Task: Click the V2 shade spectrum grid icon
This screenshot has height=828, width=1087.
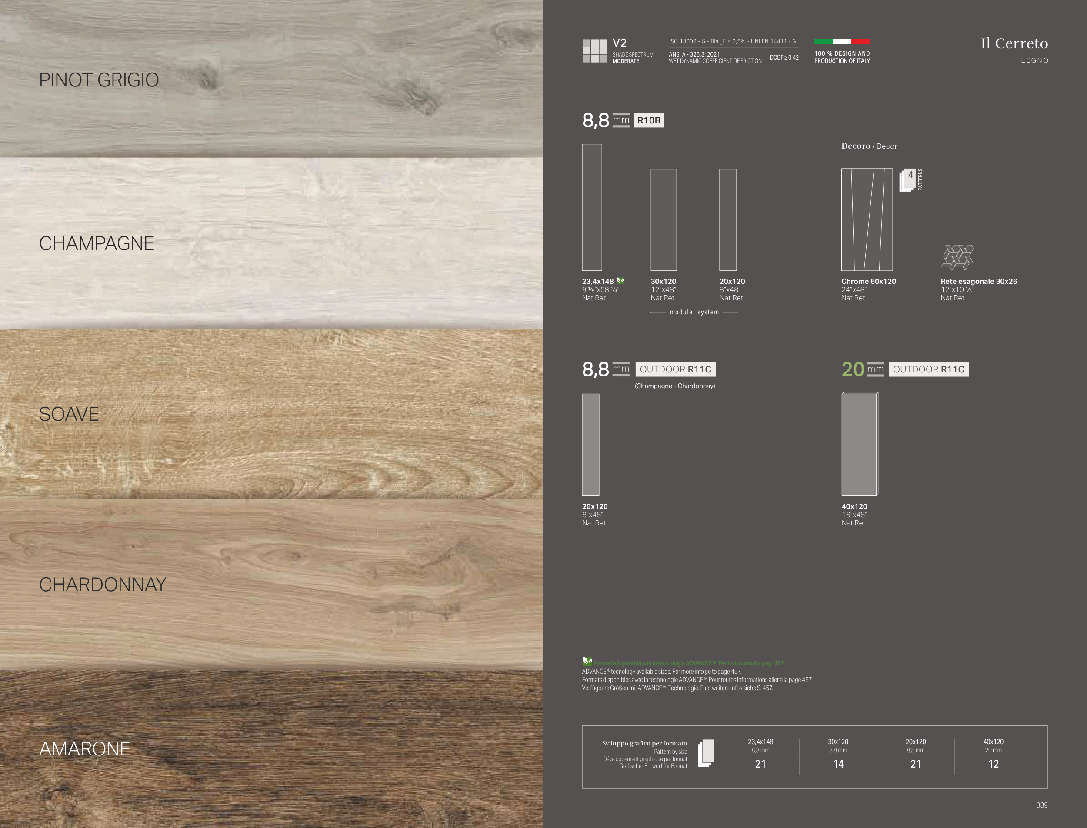Action: (x=594, y=51)
